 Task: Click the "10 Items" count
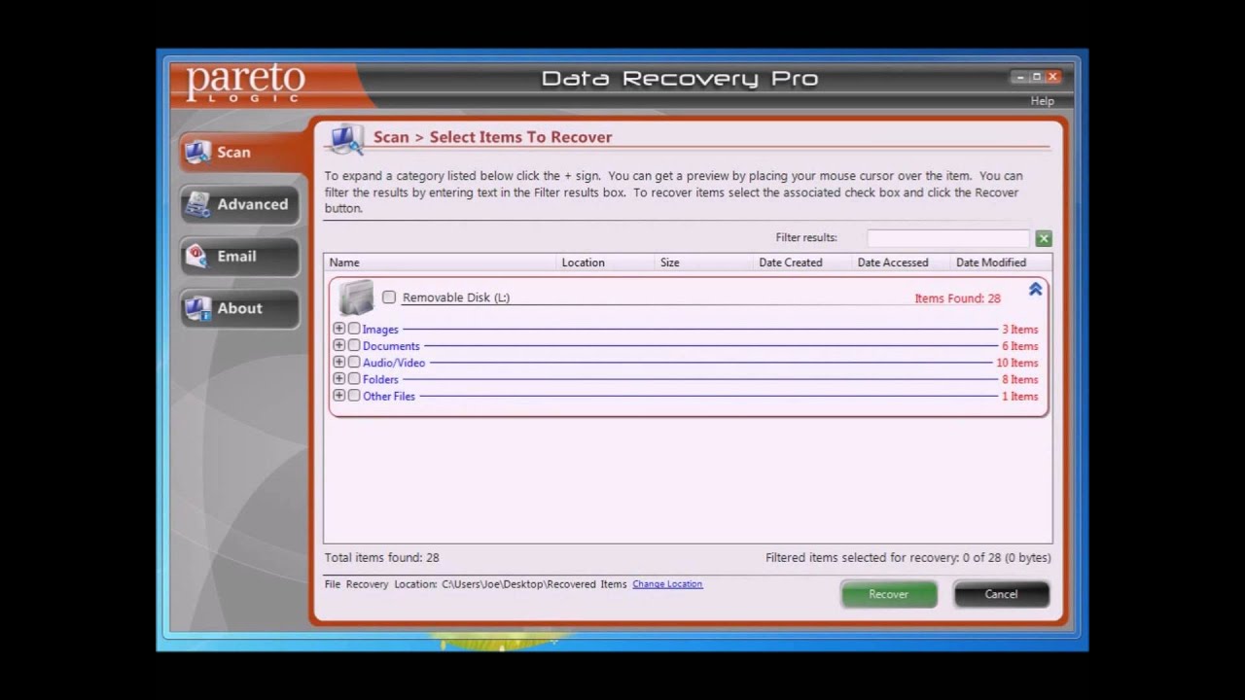point(1017,363)
